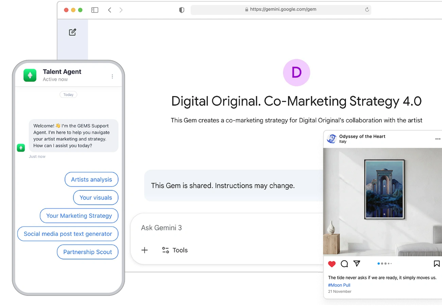The height and width of the screenshot is (306, 442).
Task: Click the Welcome message bubble from GEMS Support
Action: pyautogui.click(x=73, y=135)
